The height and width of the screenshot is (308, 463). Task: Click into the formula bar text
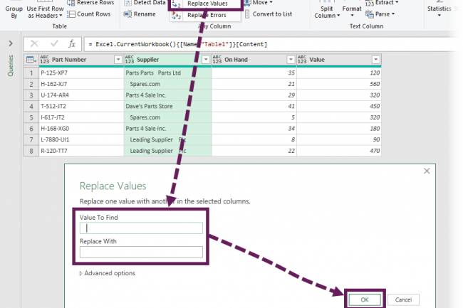(x=178, y=44)
